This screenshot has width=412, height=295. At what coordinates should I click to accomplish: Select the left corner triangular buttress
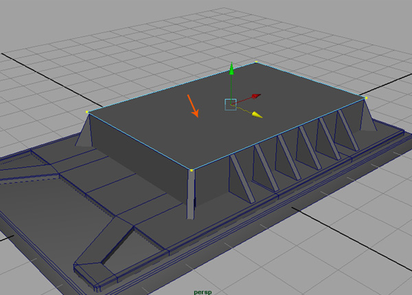point(85,132)
